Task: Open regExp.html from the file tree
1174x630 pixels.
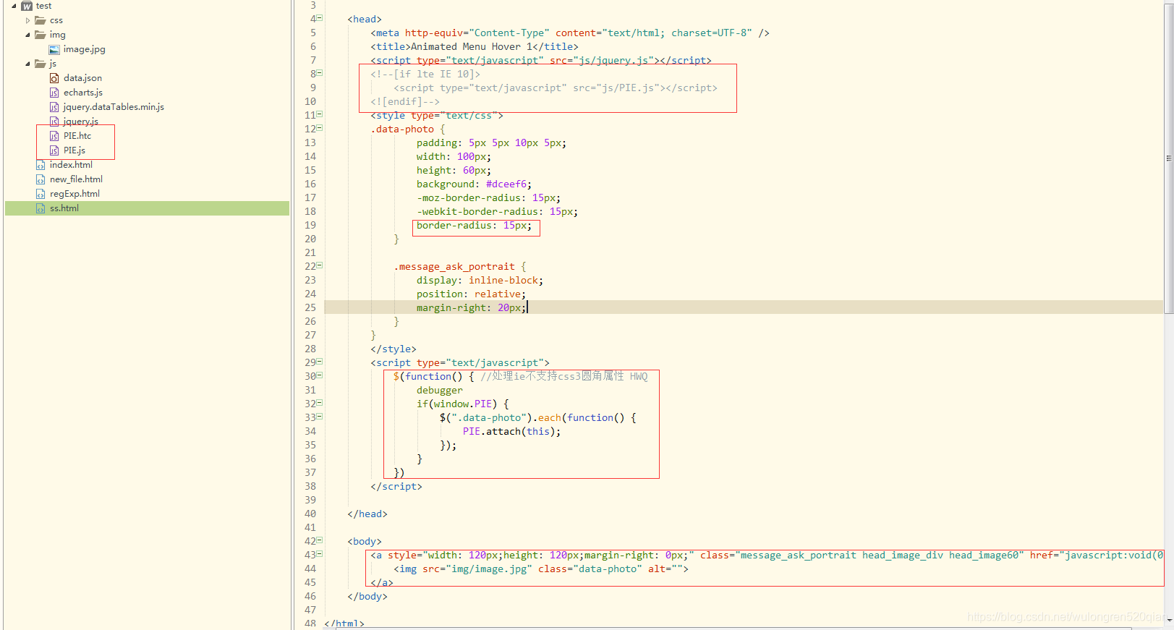Action: [75, 194]
